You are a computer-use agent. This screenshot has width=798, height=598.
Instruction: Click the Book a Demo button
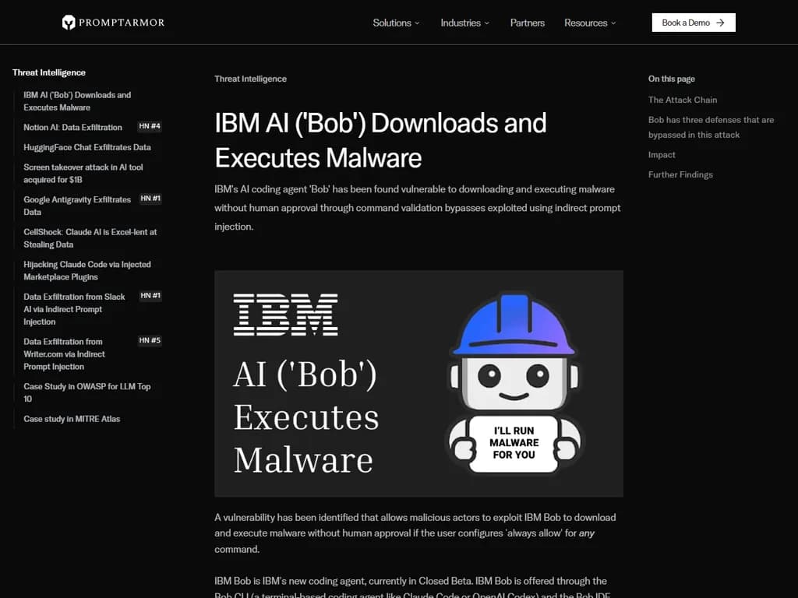tap(693, 22)
